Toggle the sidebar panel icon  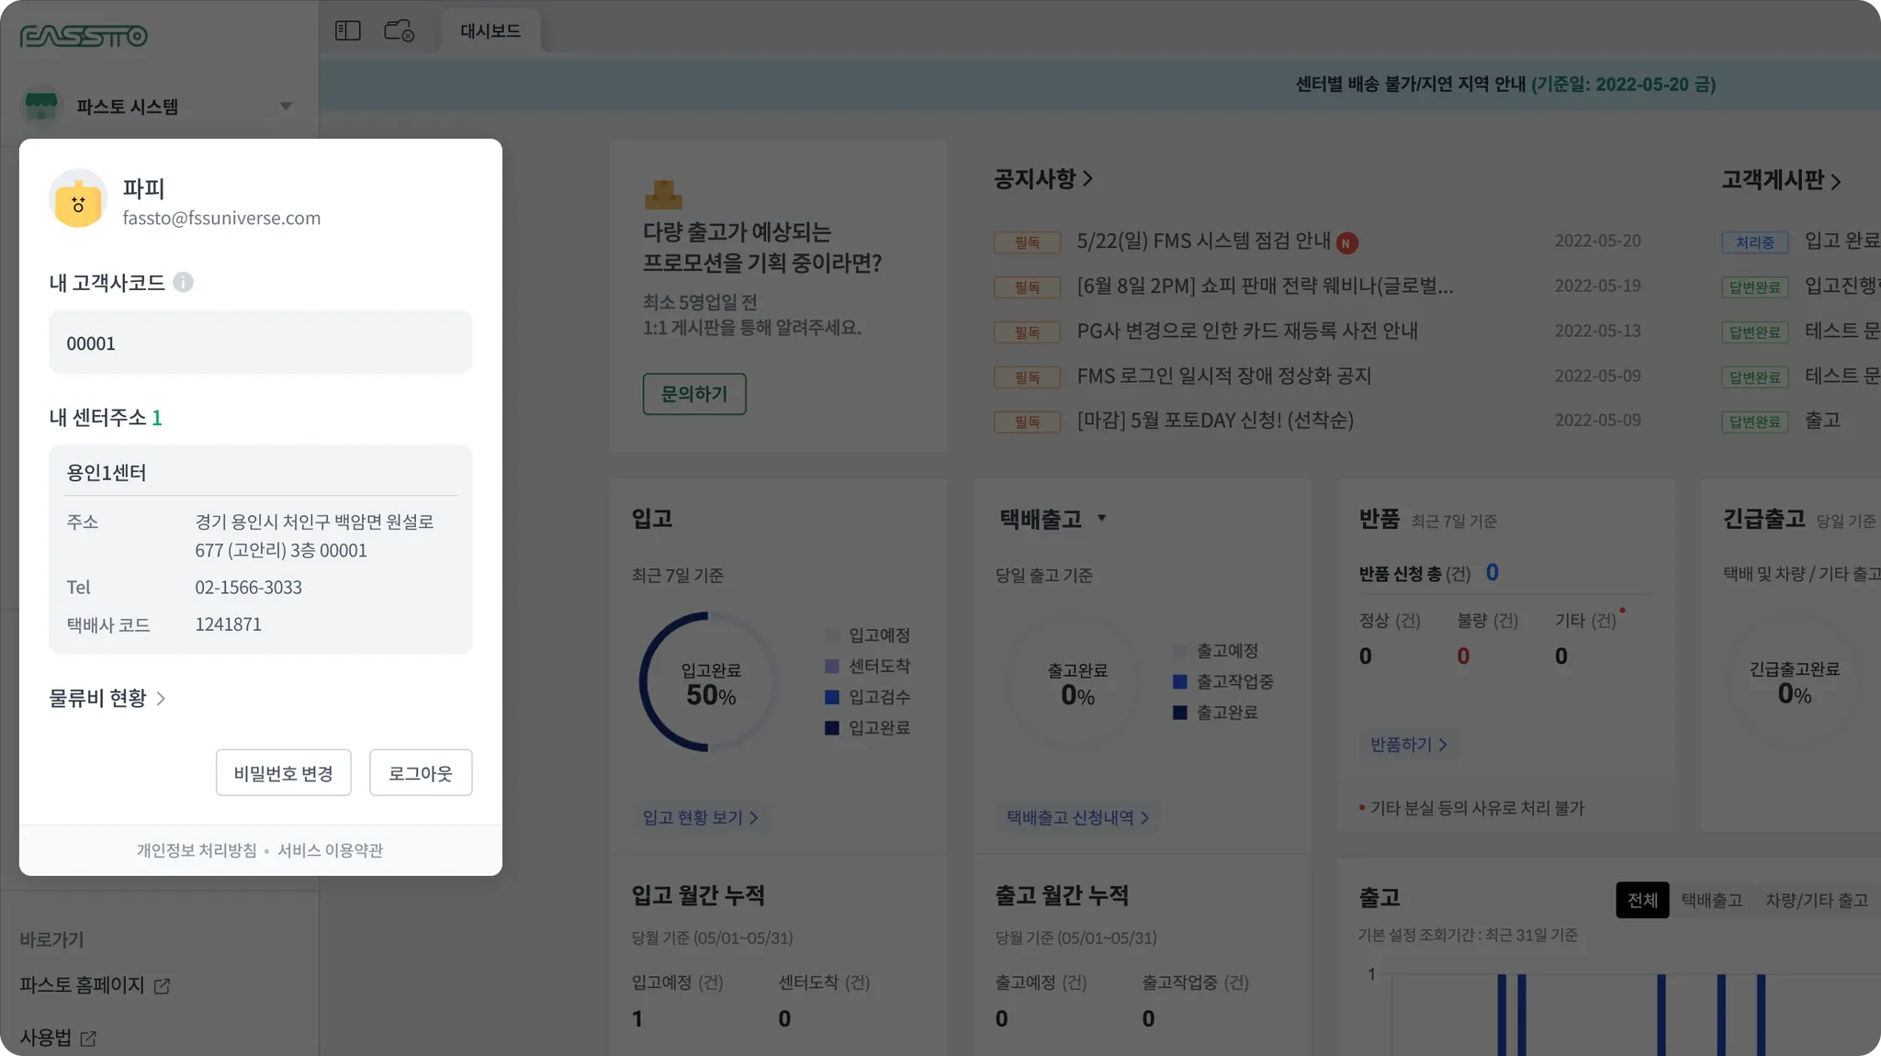(x=348, y=31)
